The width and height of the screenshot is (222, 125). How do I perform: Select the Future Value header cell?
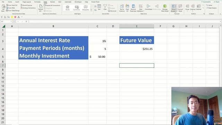coord(137,40)
